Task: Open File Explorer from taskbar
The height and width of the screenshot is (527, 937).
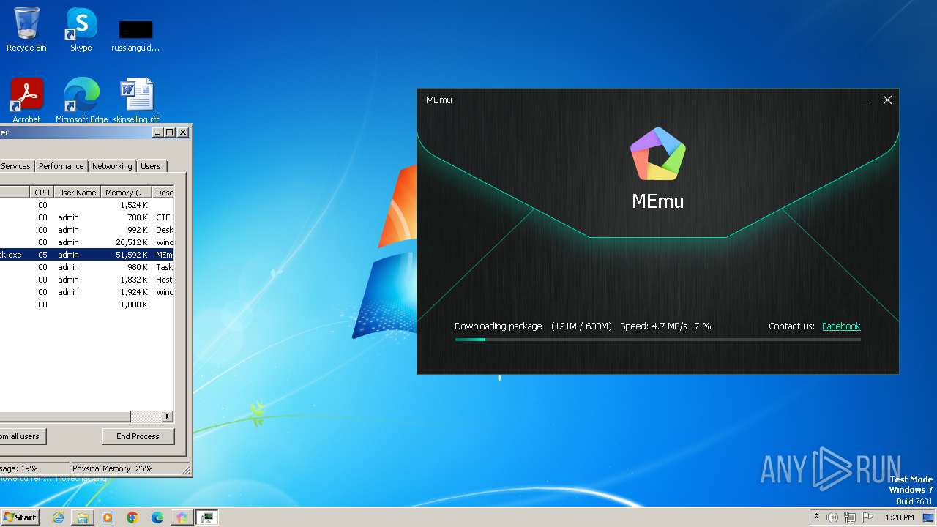Action: coord(83,517)
